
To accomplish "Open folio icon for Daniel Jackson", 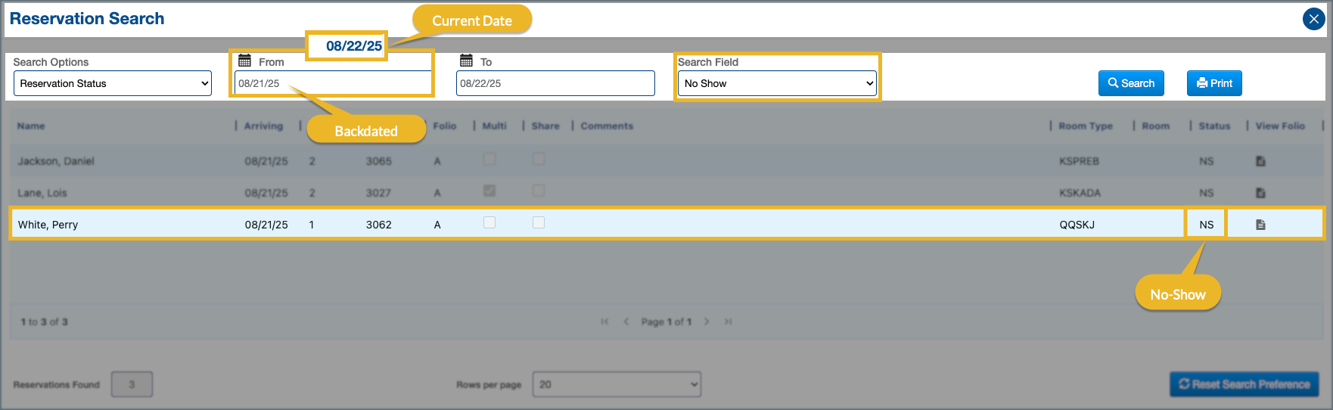I will click(1260, 161).
